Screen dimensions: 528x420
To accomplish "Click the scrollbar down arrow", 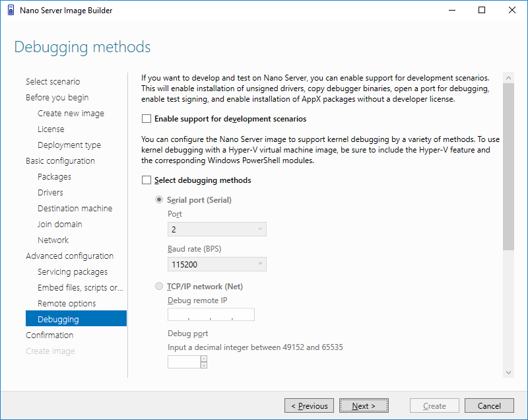I will (x=508, y=372).
